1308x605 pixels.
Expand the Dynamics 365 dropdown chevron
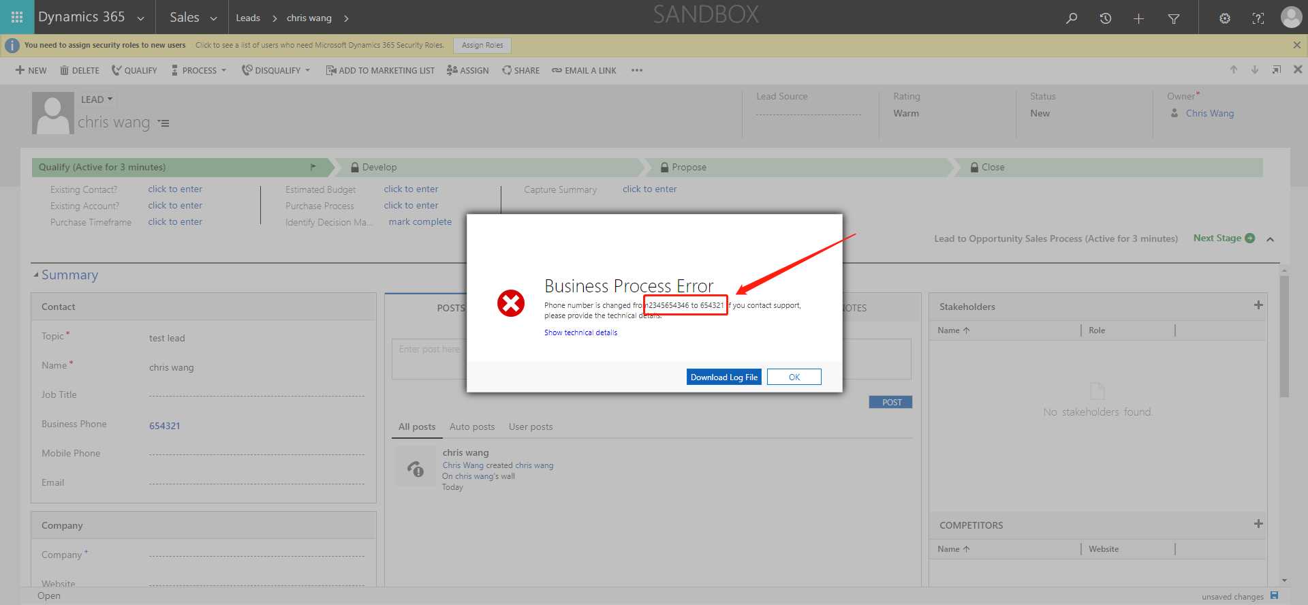[x=141, y=18]
